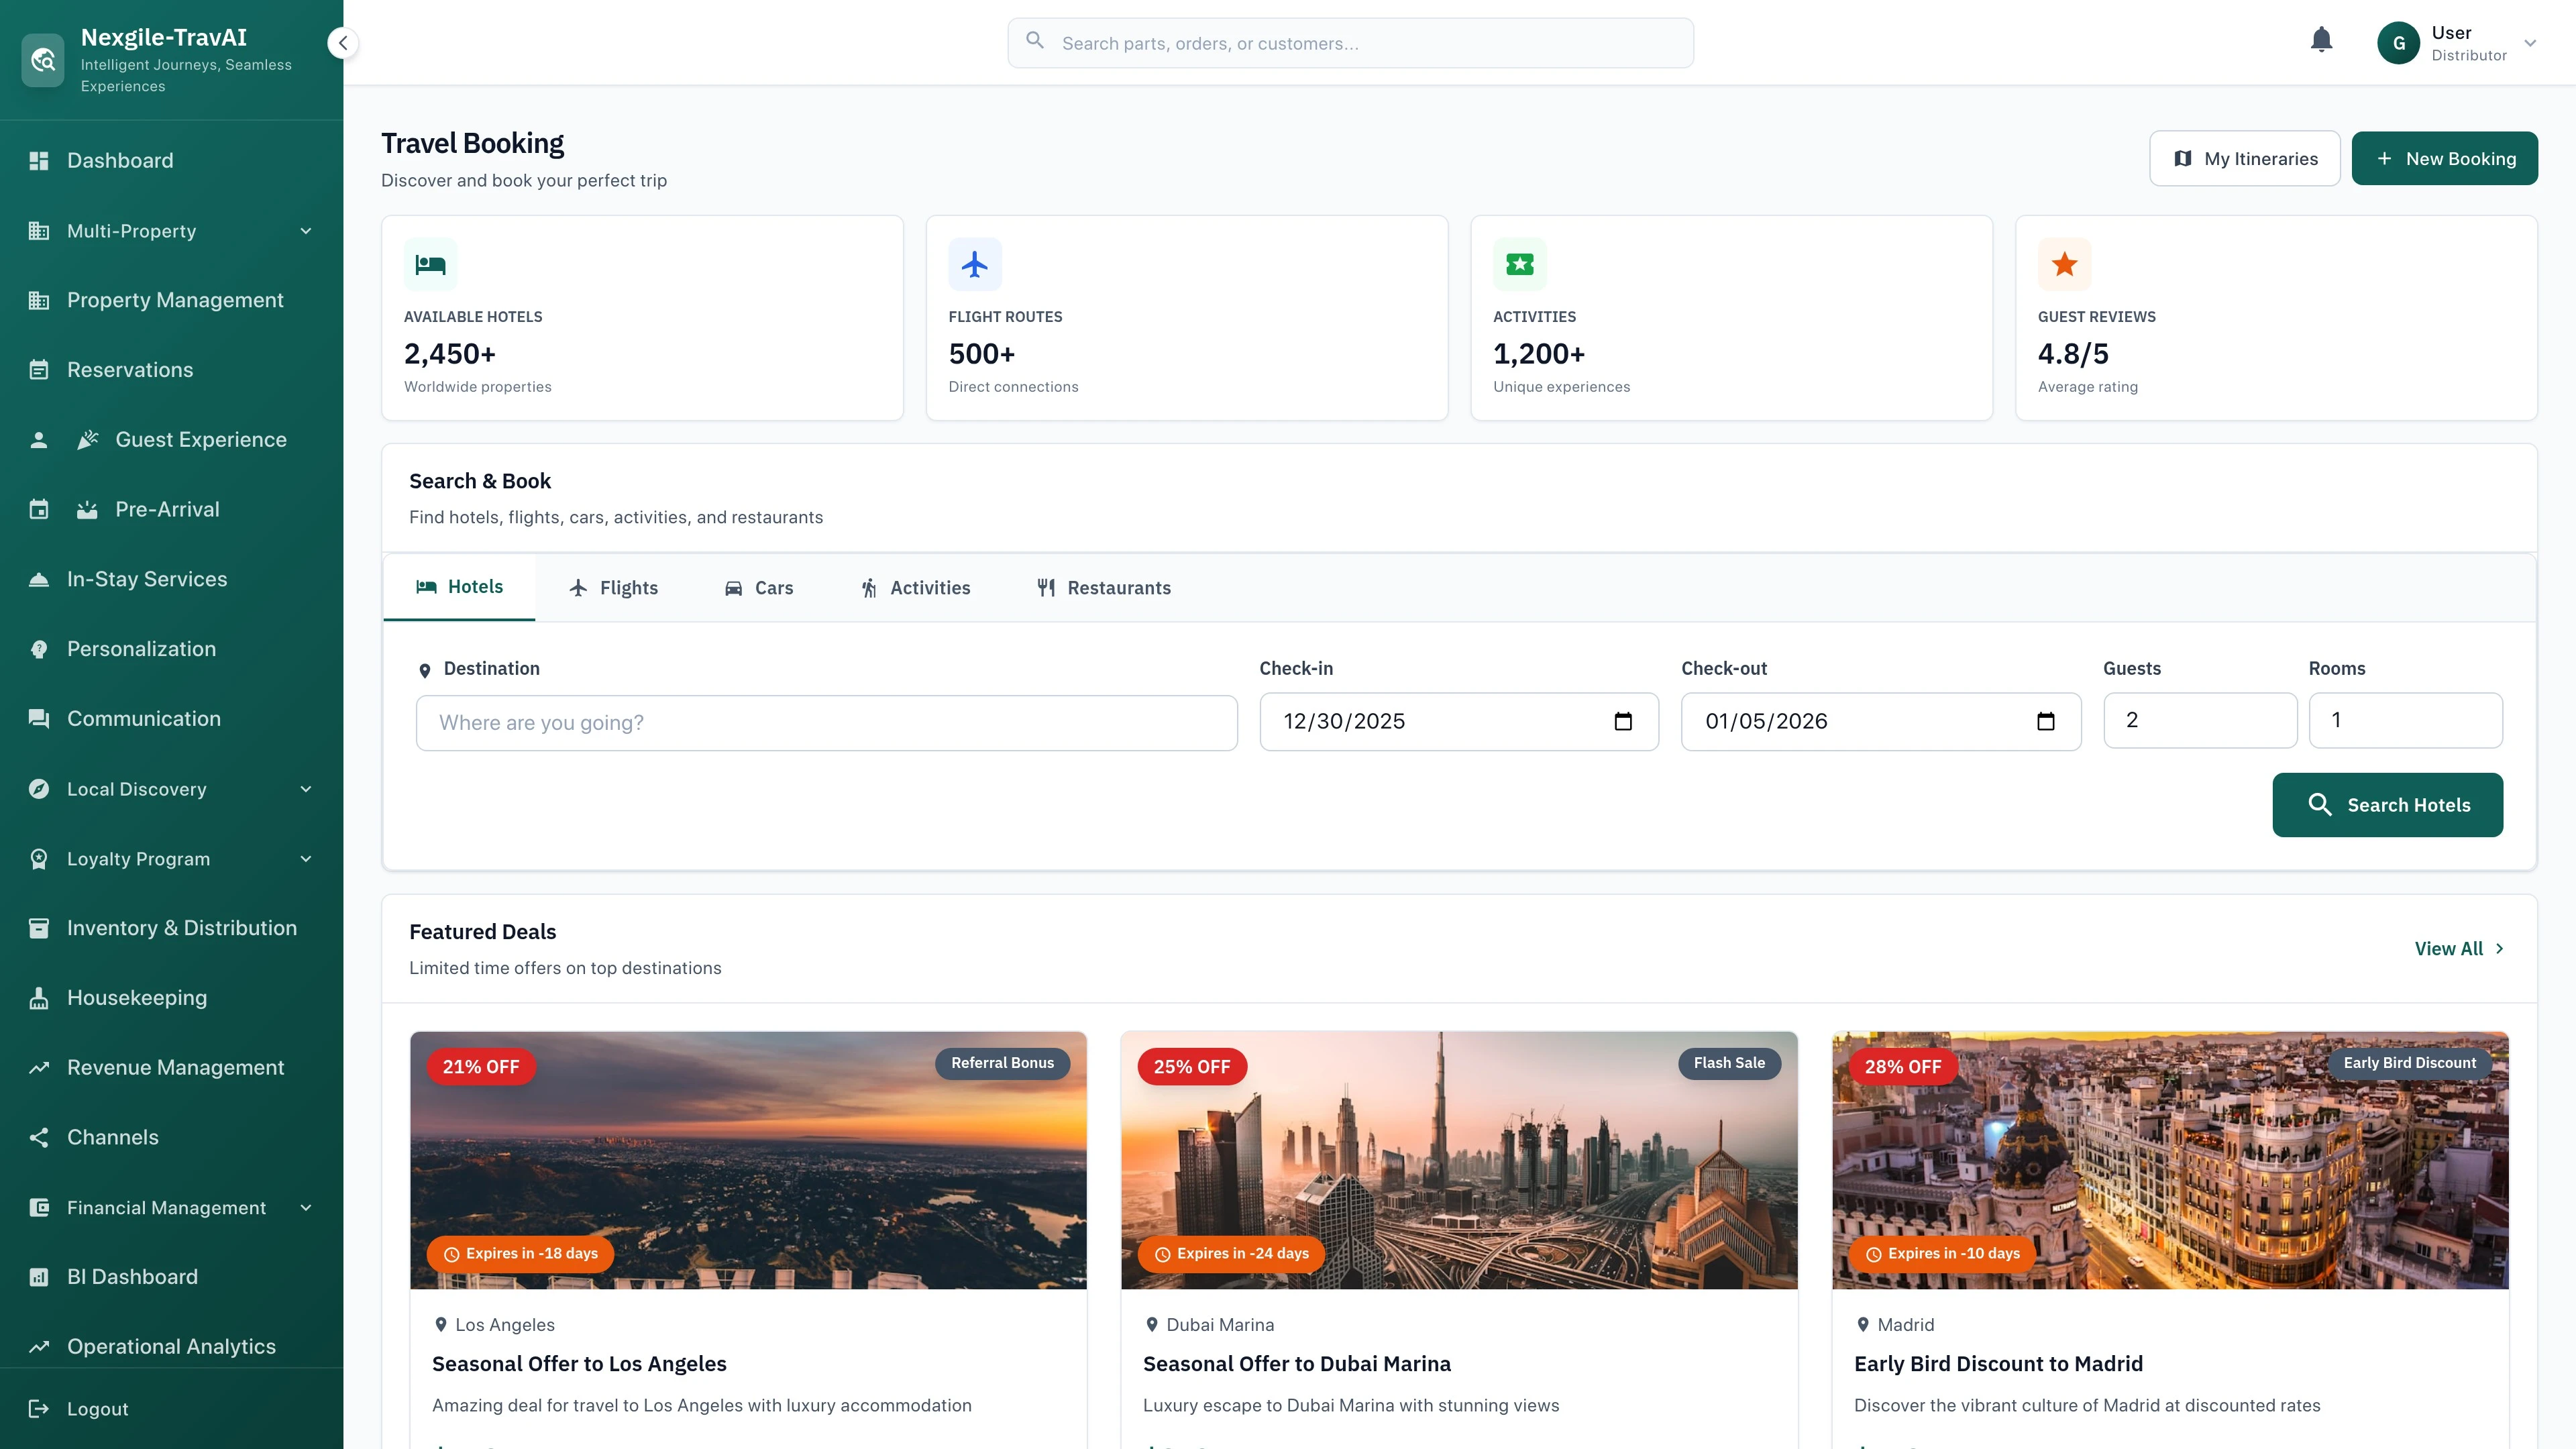Switch to the Flights tab
Viewport: 2576px width, 1449px height.
(613, 588)
